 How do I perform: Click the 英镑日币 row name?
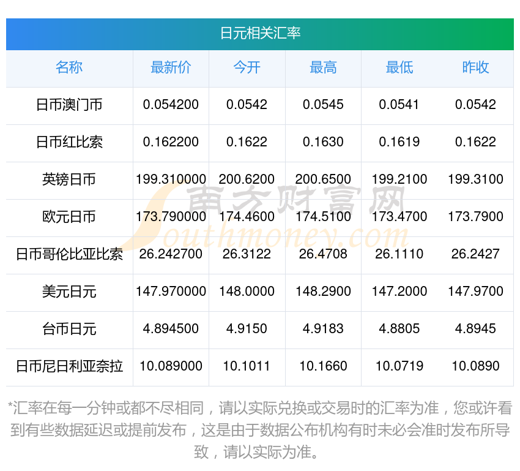(69, 179)
